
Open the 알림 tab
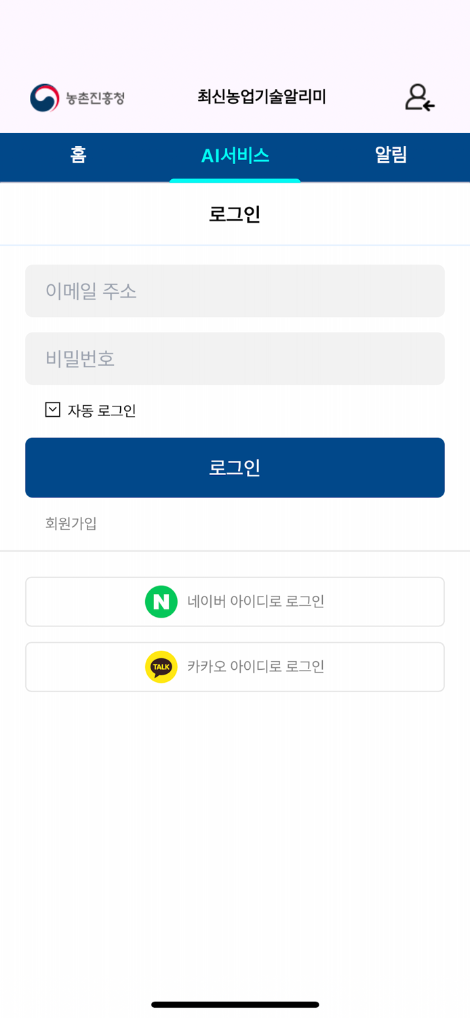click(x=391, y=156)
